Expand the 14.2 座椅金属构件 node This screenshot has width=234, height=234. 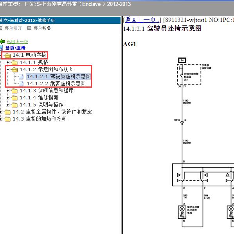pyautogui.click(x=1, y=112)
